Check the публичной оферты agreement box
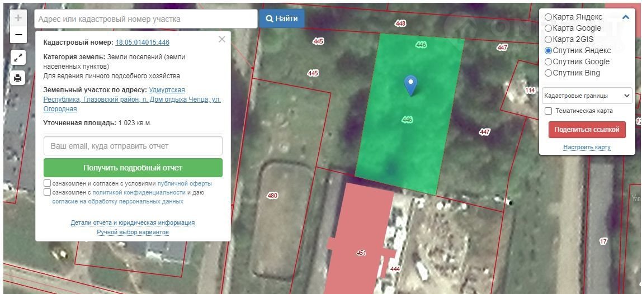The image size is (642, 294). pos(48,183)
